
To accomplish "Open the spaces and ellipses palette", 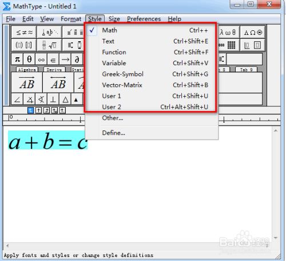I will tap(49, 32).
